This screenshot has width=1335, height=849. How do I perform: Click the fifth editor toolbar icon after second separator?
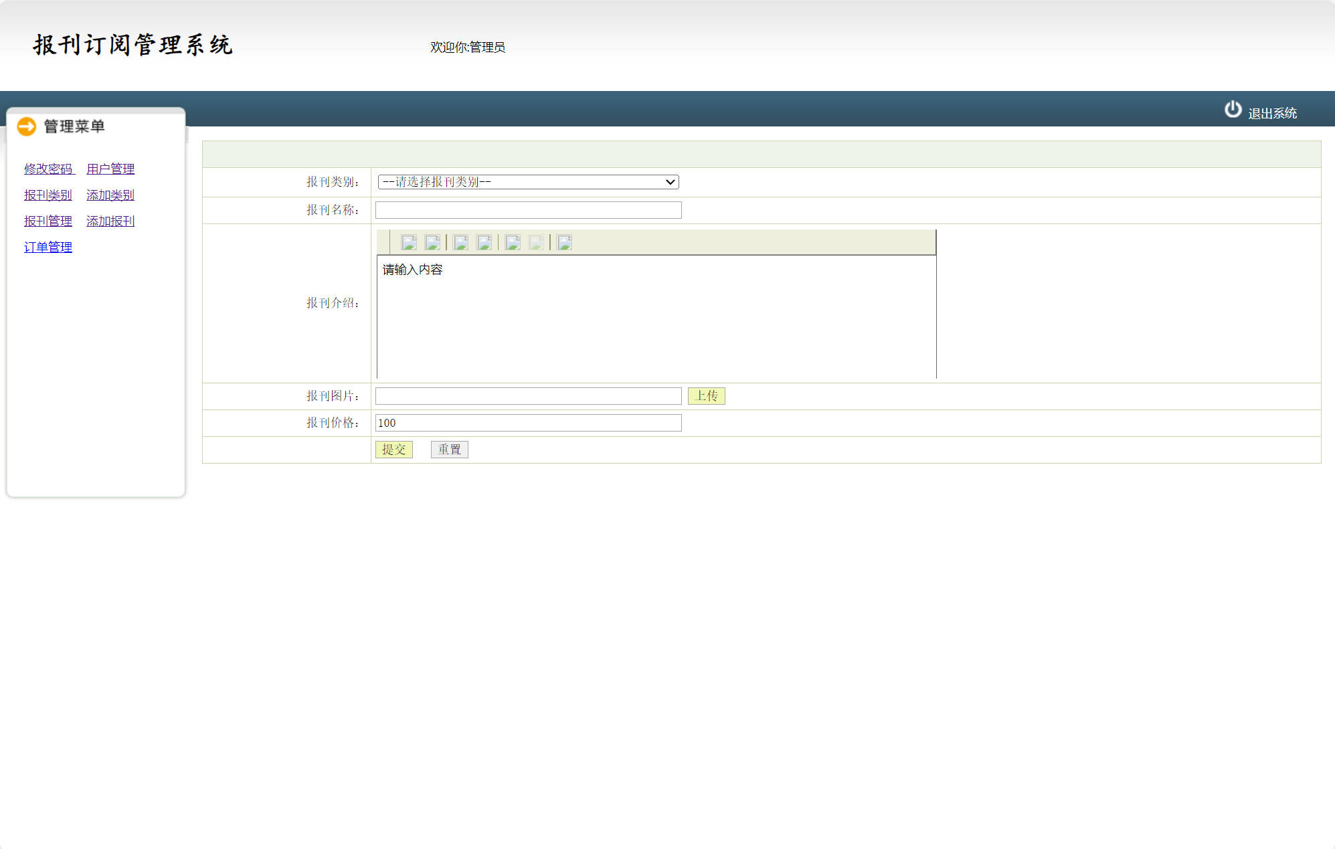point(513,242)
